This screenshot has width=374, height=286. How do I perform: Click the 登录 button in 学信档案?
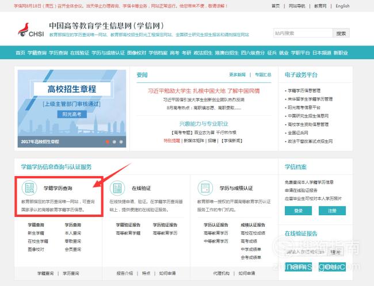[x=298, y=211]
